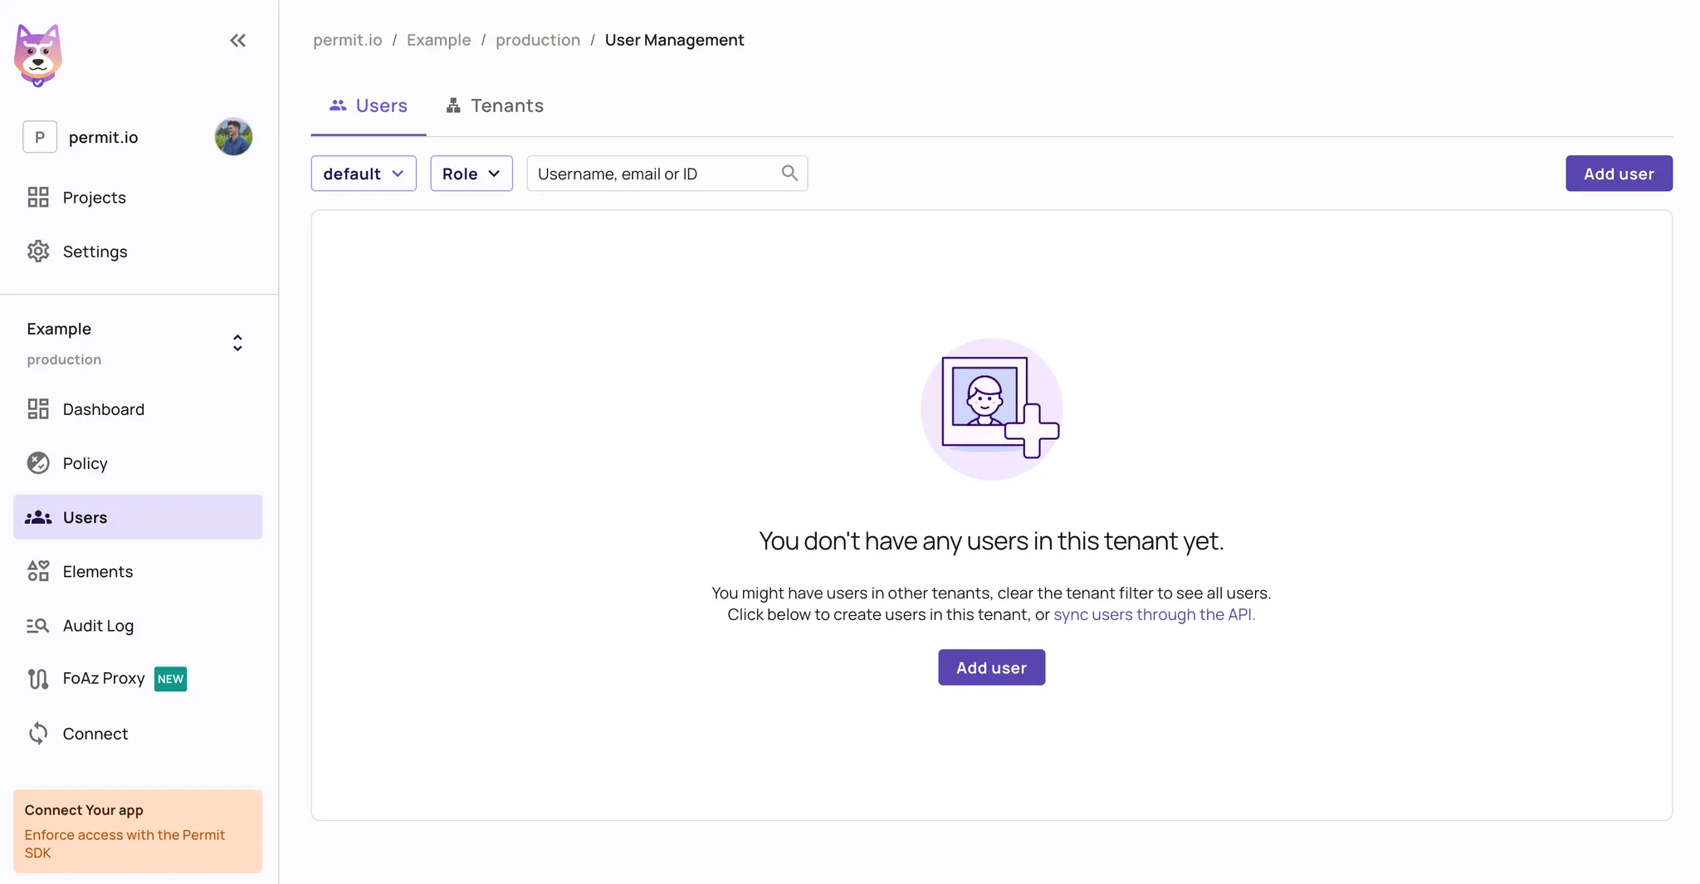Switch to the Tenants tab

[496, 105]
